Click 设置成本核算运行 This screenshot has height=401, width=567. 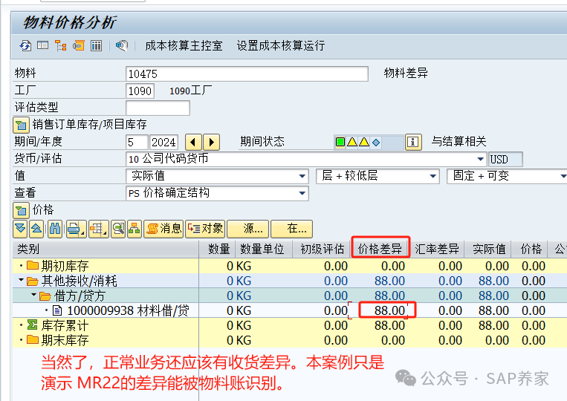click(281, 46)
